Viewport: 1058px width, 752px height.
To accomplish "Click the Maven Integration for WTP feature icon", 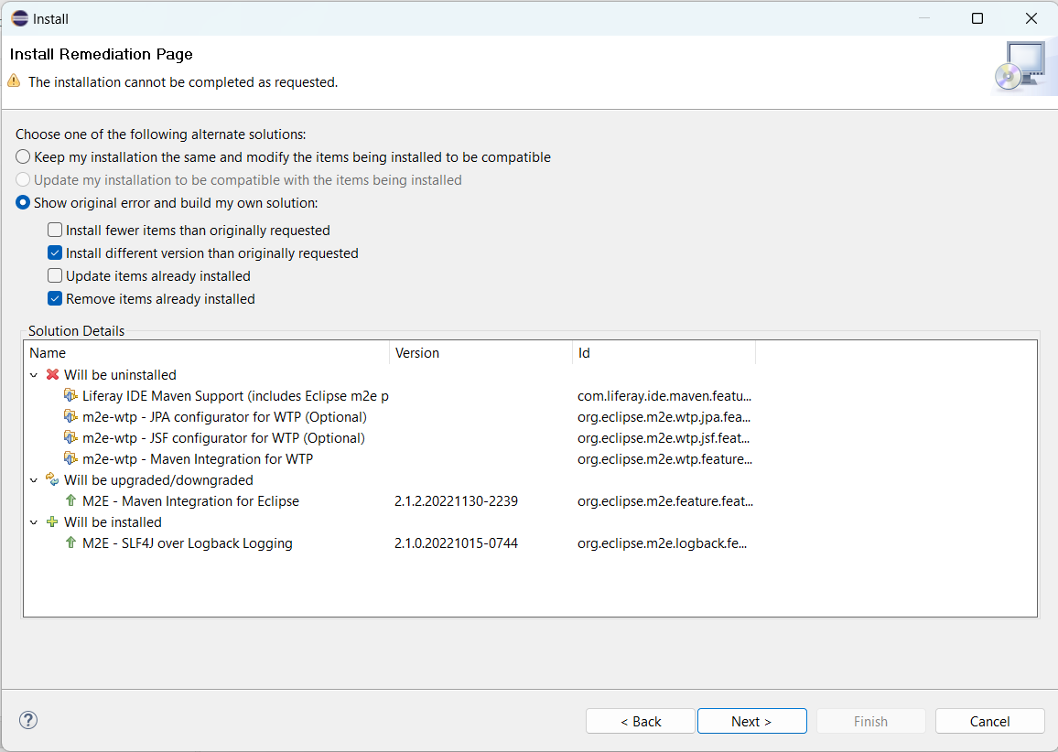I will [x=70, y=458].
